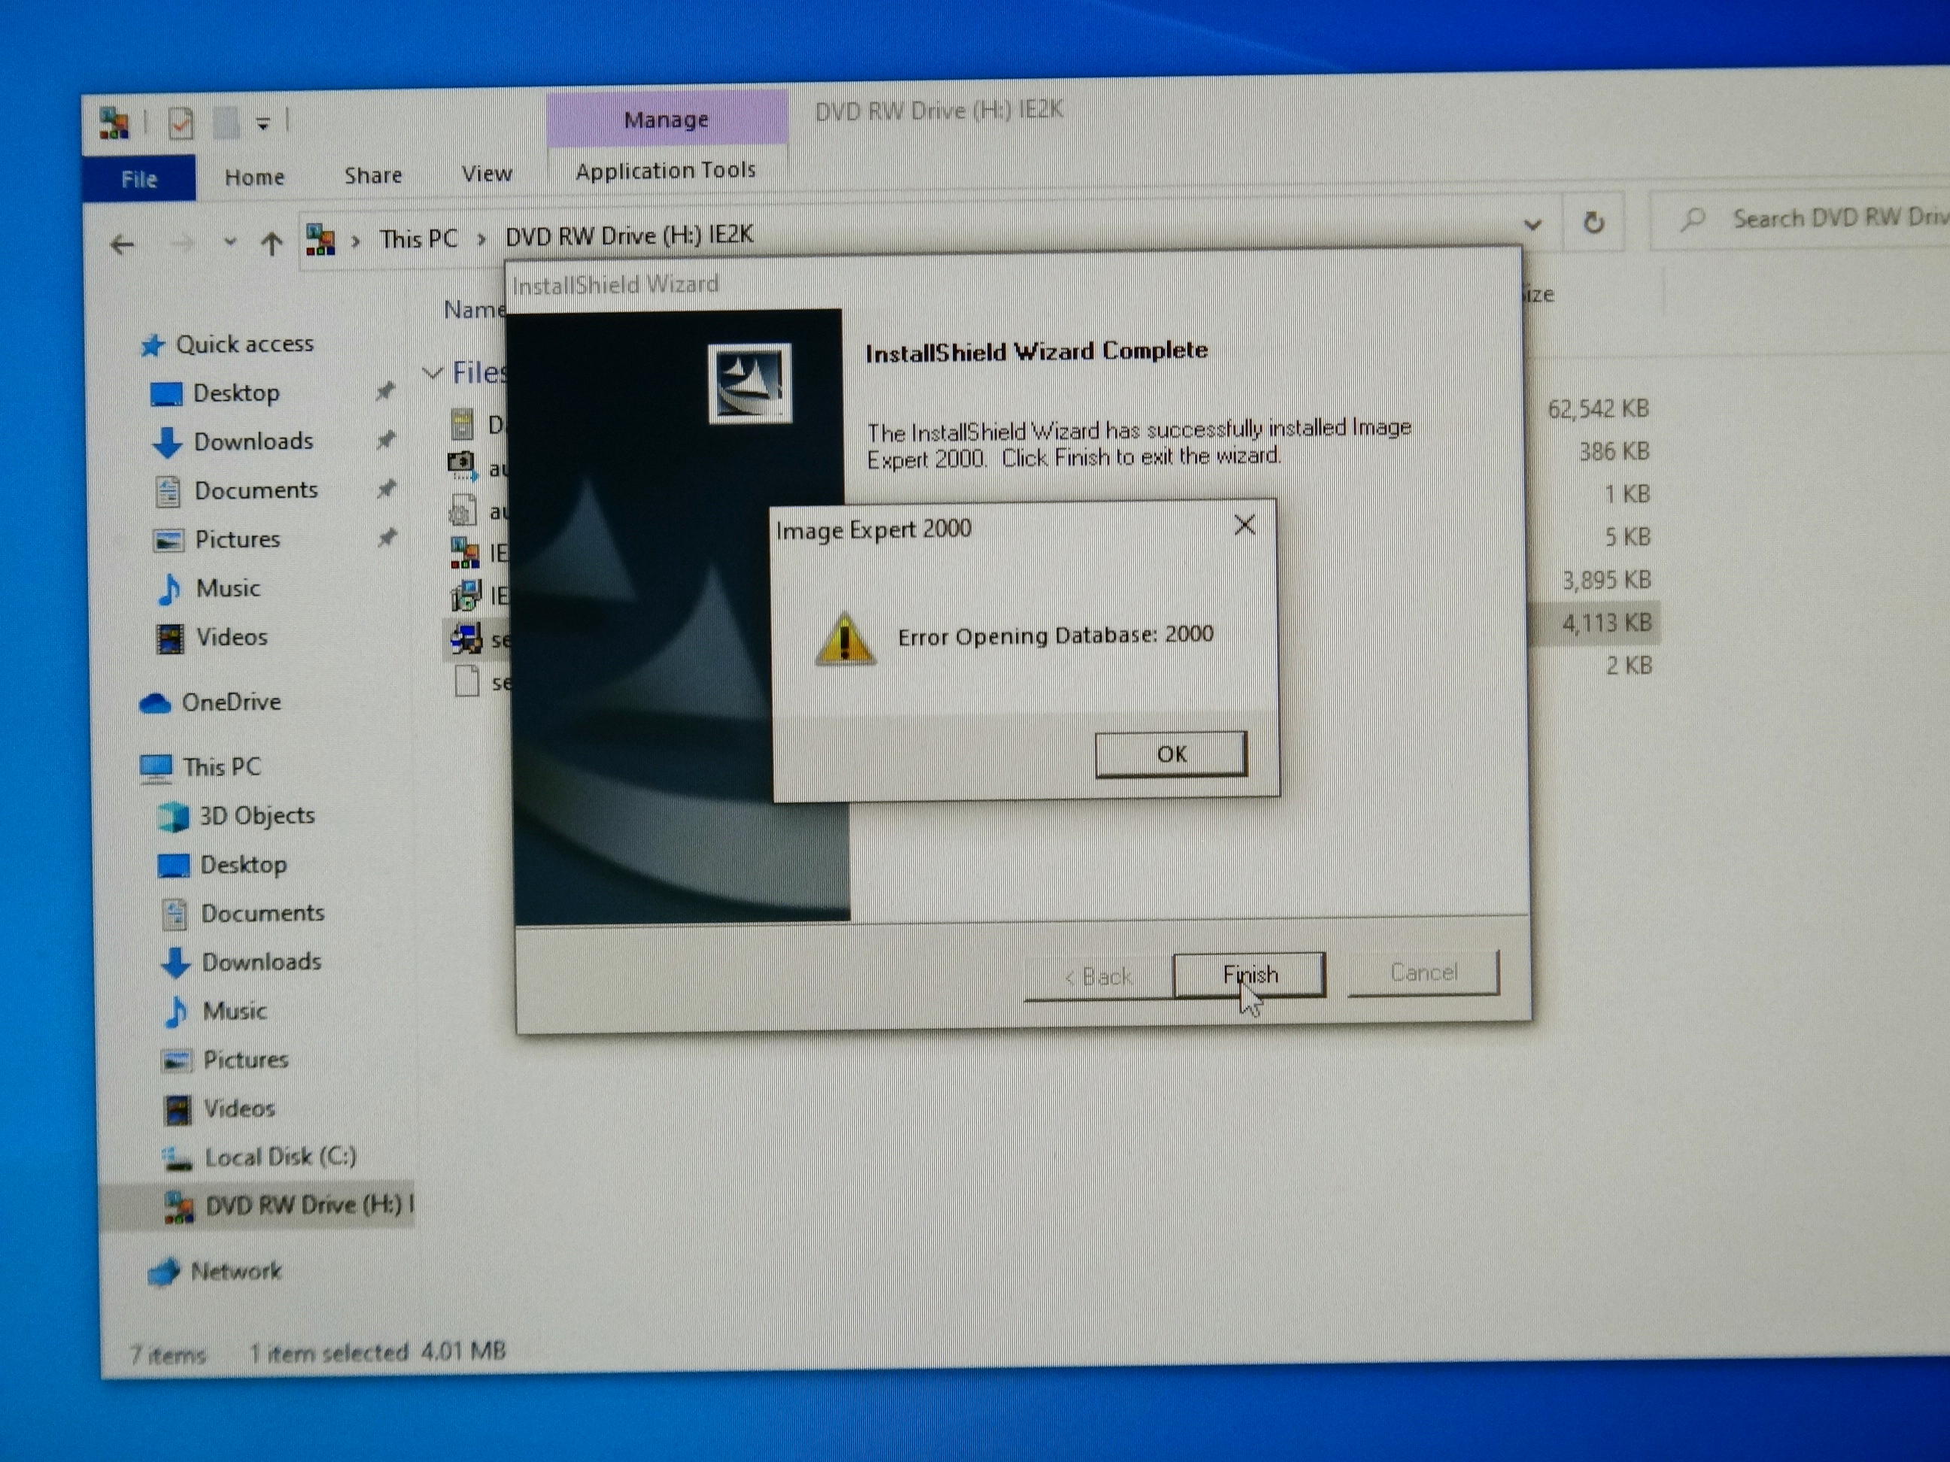The image size is (1950, 1462).
Task: Click the pin icon next to Pictures
Action: pyautogui.click(x=387, y=538)
